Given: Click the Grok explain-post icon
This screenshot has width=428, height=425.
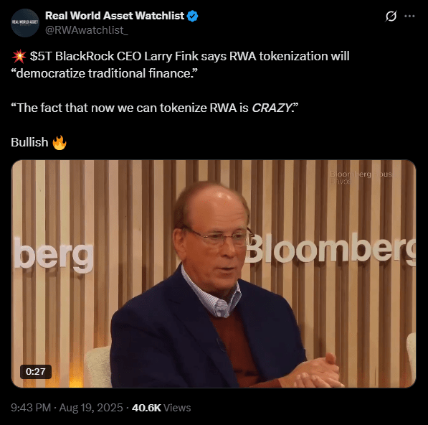Looking at the screenshot, I should tap(391, 17).
